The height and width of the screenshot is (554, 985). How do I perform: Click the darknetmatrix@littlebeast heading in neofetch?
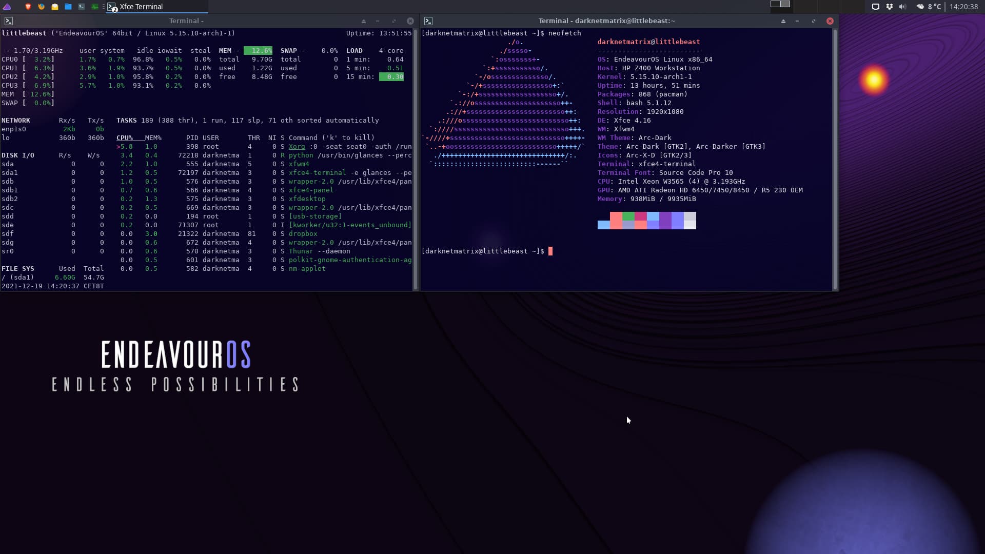[649, 42]
